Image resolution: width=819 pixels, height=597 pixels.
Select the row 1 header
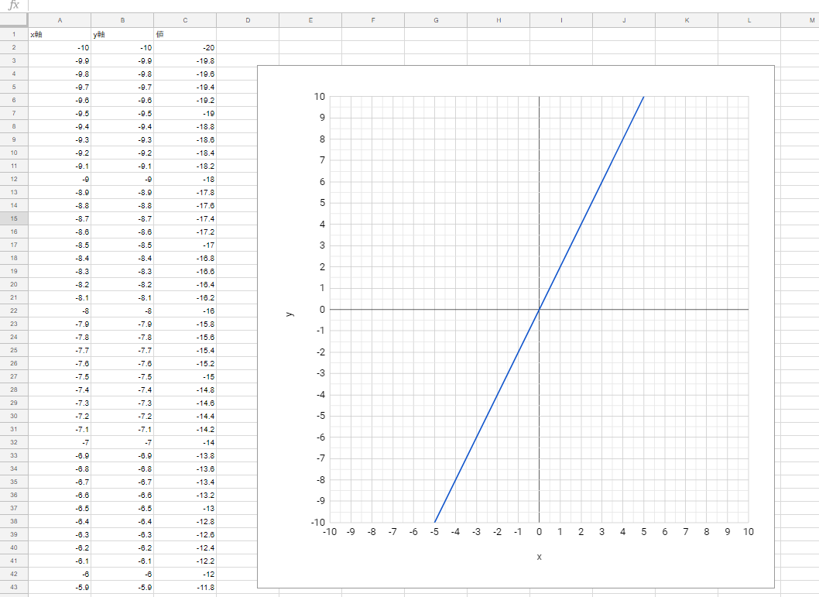(14, 34)
